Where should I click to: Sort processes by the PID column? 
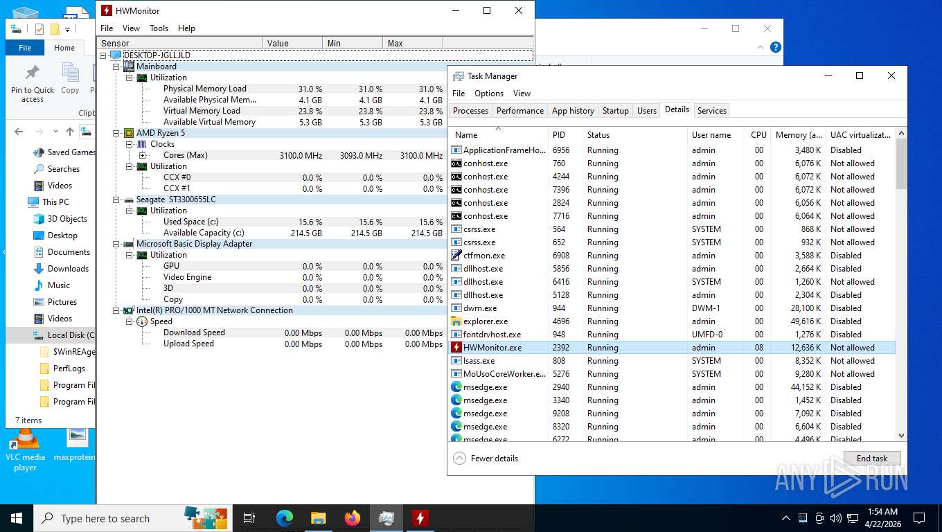point(565,135)
